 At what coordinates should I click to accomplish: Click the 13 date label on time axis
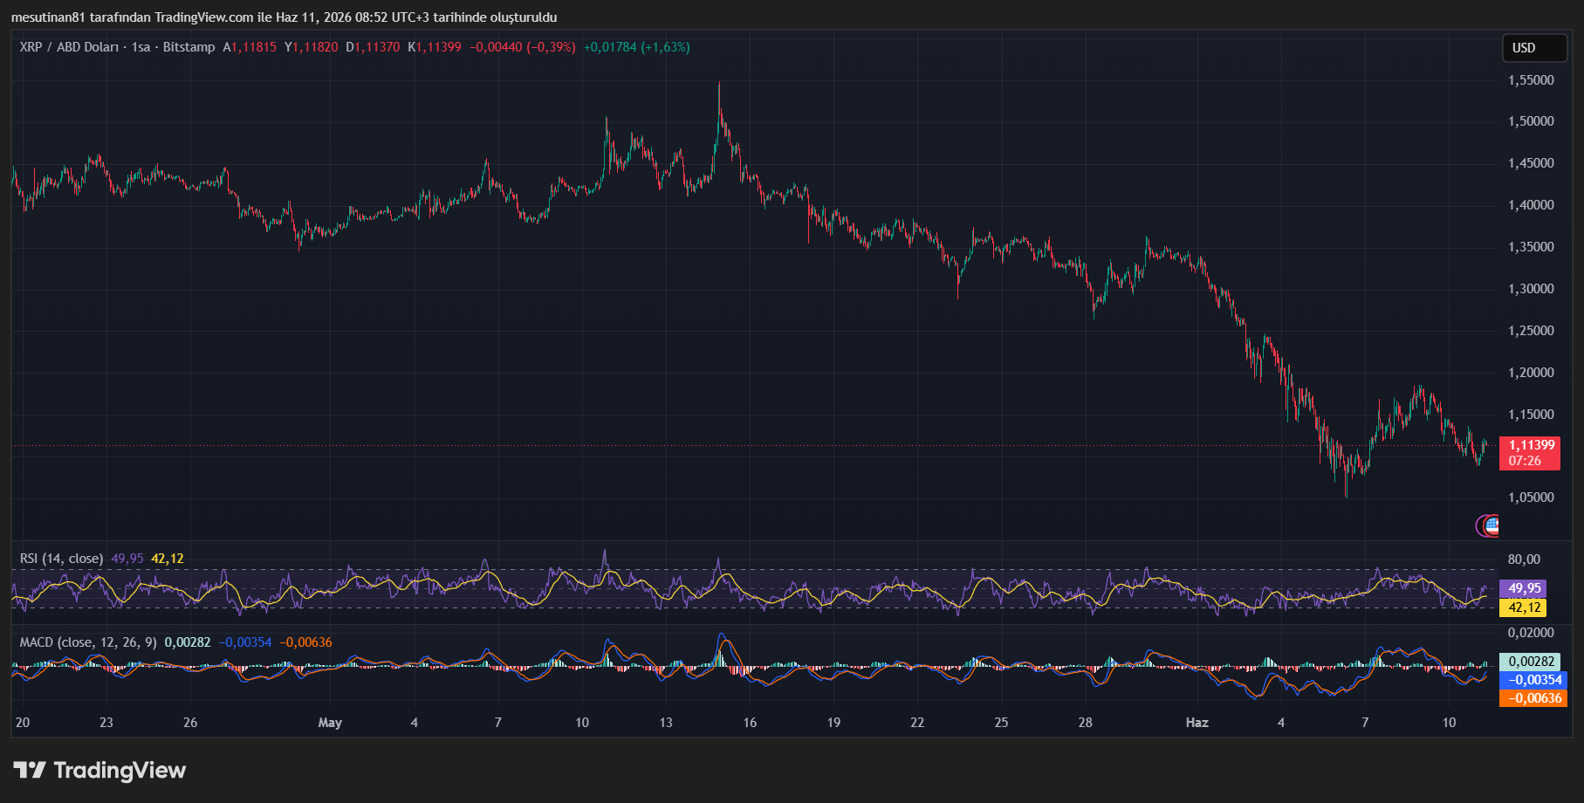click(666, 723)
